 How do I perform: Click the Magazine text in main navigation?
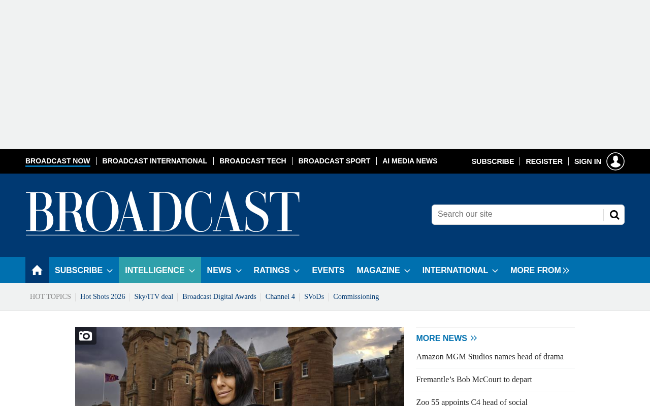pos(378,270)
